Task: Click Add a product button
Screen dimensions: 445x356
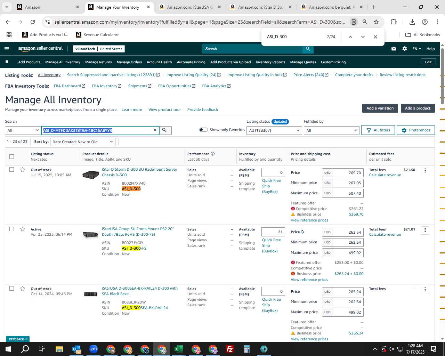Action: (x=418, y=108)
